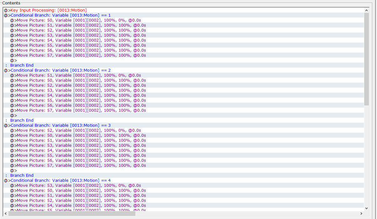Image resolution: width=377 pixels, height=219 pixels.
Task: Select Conditional Branch Motion == 1 line
Action: (184, 15)
